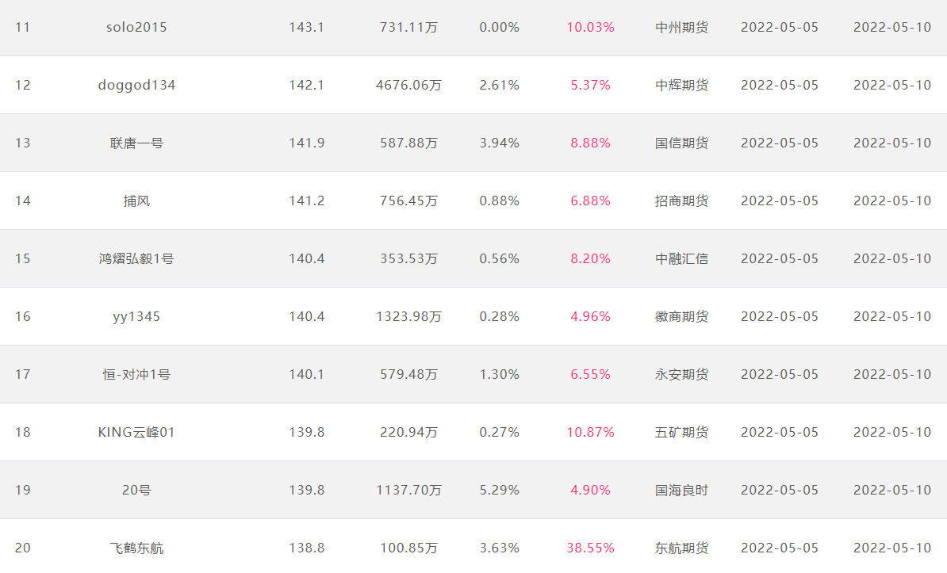
Task: Select the 20号 account name
Action: (x=136, y=491)
